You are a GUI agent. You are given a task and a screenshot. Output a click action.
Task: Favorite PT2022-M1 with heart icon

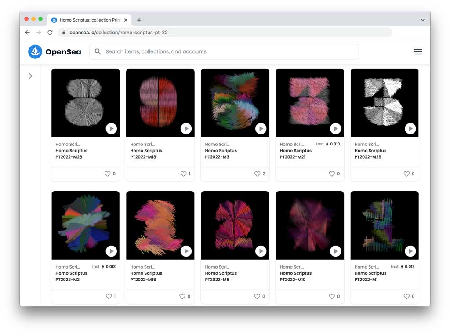tap(406, 296)
